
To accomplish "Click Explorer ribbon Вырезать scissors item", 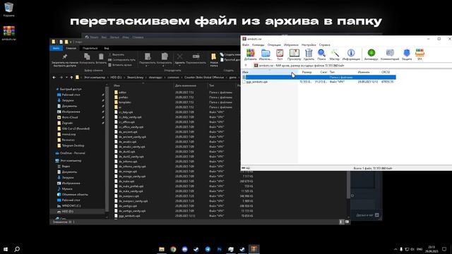I will click(116, 54).
